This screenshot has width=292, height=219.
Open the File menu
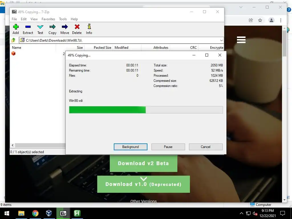[14, 19]
